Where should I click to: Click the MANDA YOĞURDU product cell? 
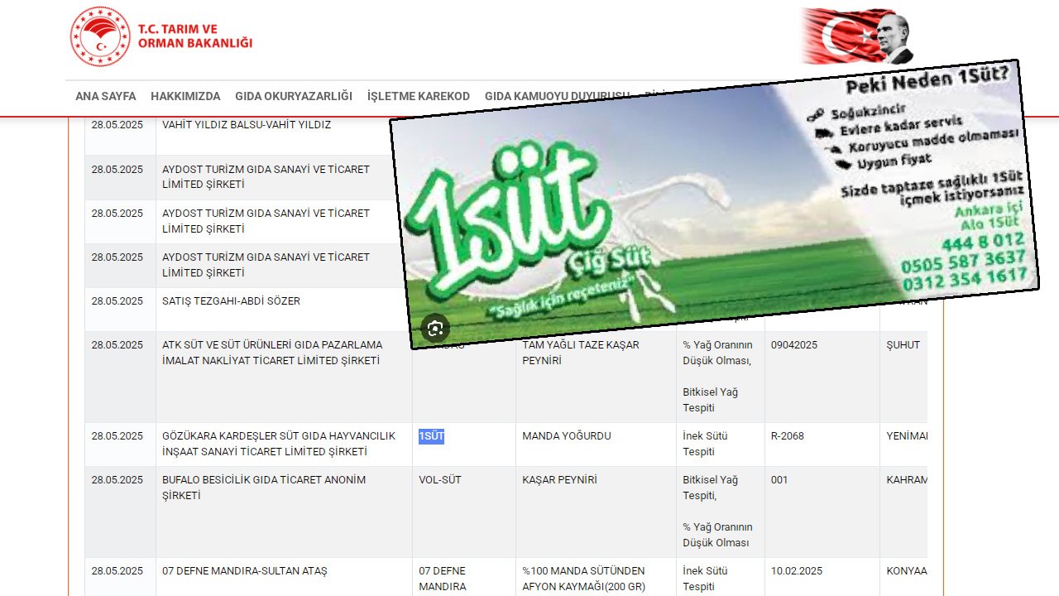[596, 445]
